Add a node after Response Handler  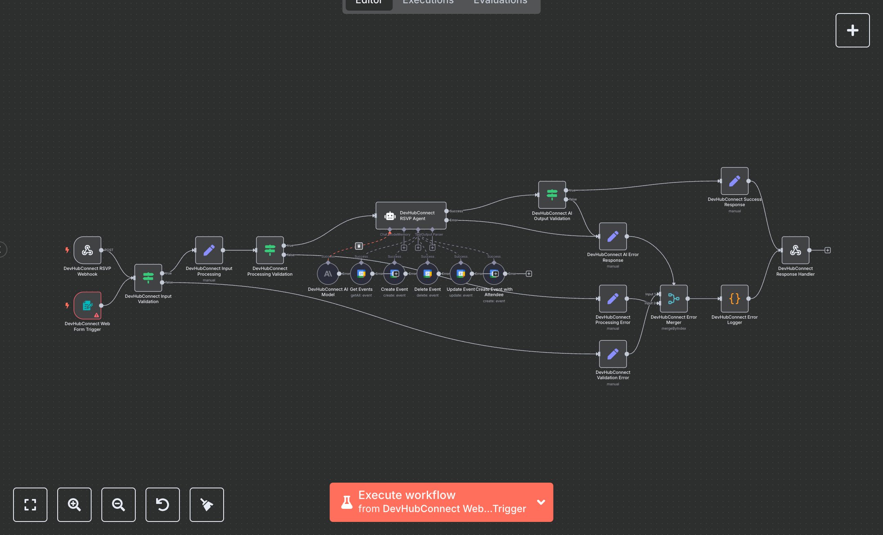[827, 250]
